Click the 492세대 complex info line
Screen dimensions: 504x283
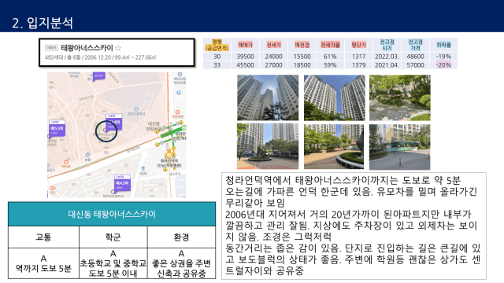(100, 57)
